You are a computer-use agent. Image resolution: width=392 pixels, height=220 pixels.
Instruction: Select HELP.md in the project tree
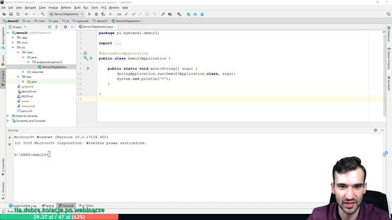click(27, 97)
